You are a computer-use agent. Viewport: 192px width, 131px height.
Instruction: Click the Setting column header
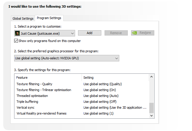click(89, 78)
